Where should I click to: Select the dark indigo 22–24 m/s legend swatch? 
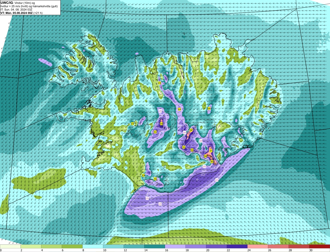point(237,247)
